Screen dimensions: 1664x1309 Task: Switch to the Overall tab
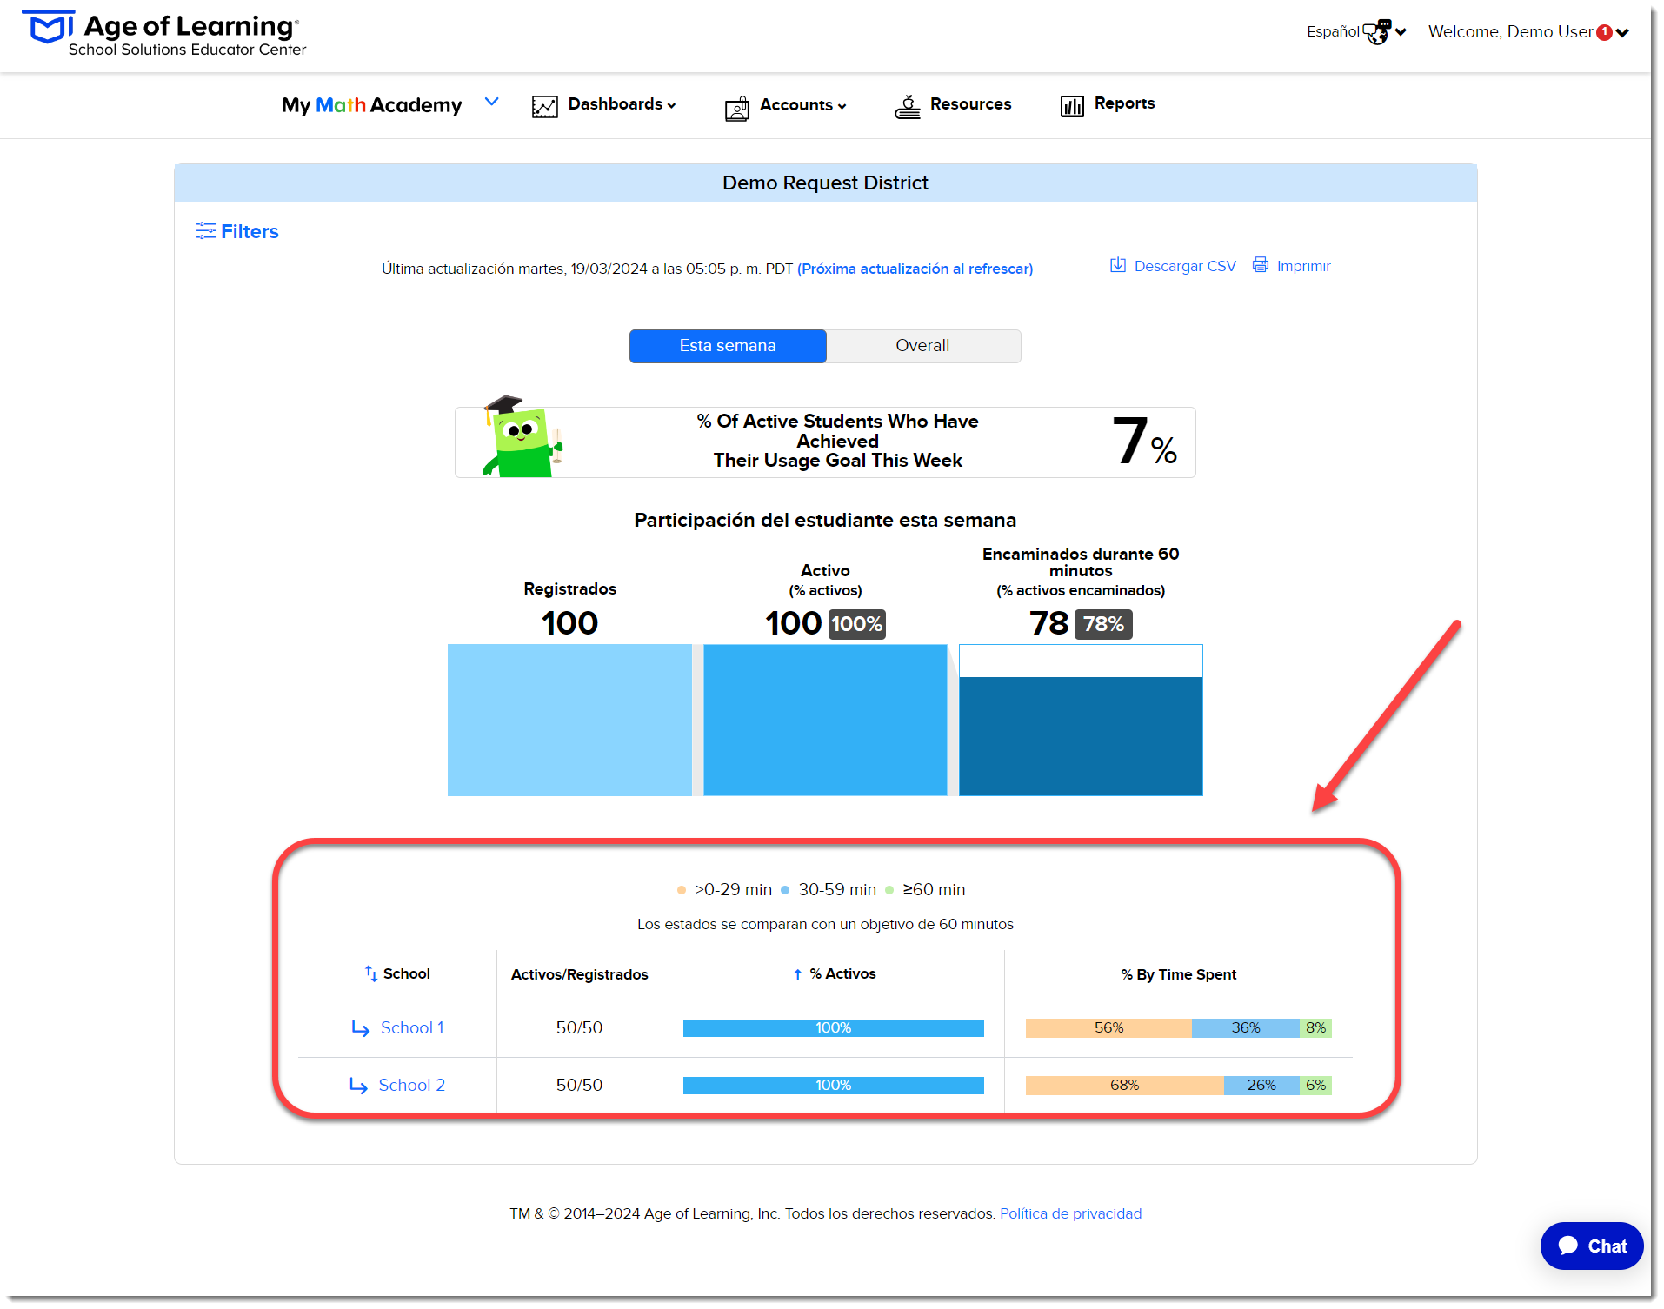923,346
